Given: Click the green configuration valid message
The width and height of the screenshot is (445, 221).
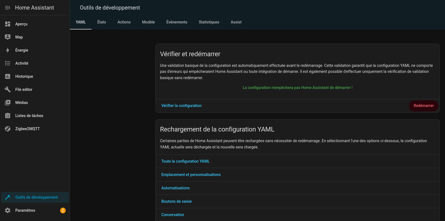Looking at the screenshot, I should pos(298,88).
